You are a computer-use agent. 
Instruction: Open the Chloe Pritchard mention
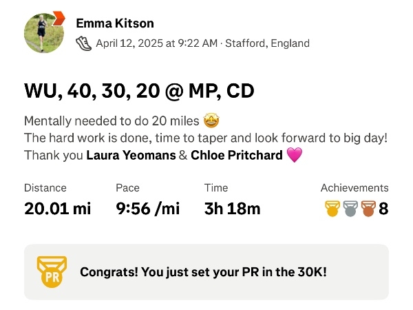pyautogui.click(x=237, y=155)
